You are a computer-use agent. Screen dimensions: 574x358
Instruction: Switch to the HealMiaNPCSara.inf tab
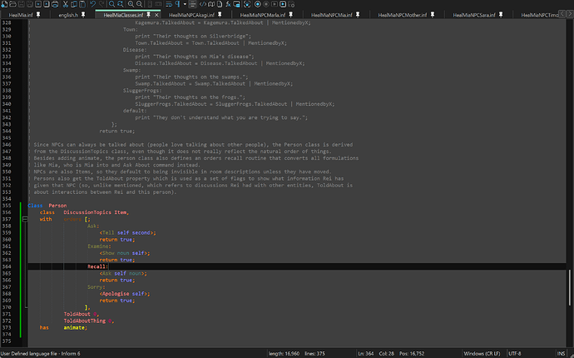pyautogui.click(x=474, y=15)
